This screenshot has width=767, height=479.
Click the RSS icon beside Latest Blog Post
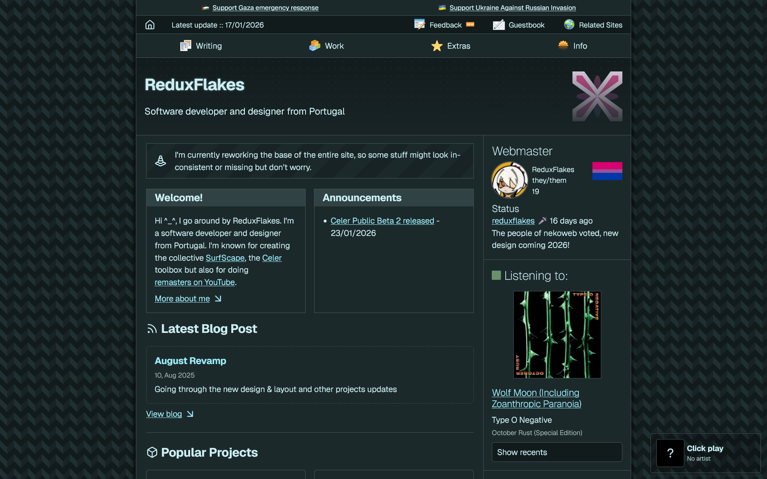pyautogui.click(x=152, y=329)
